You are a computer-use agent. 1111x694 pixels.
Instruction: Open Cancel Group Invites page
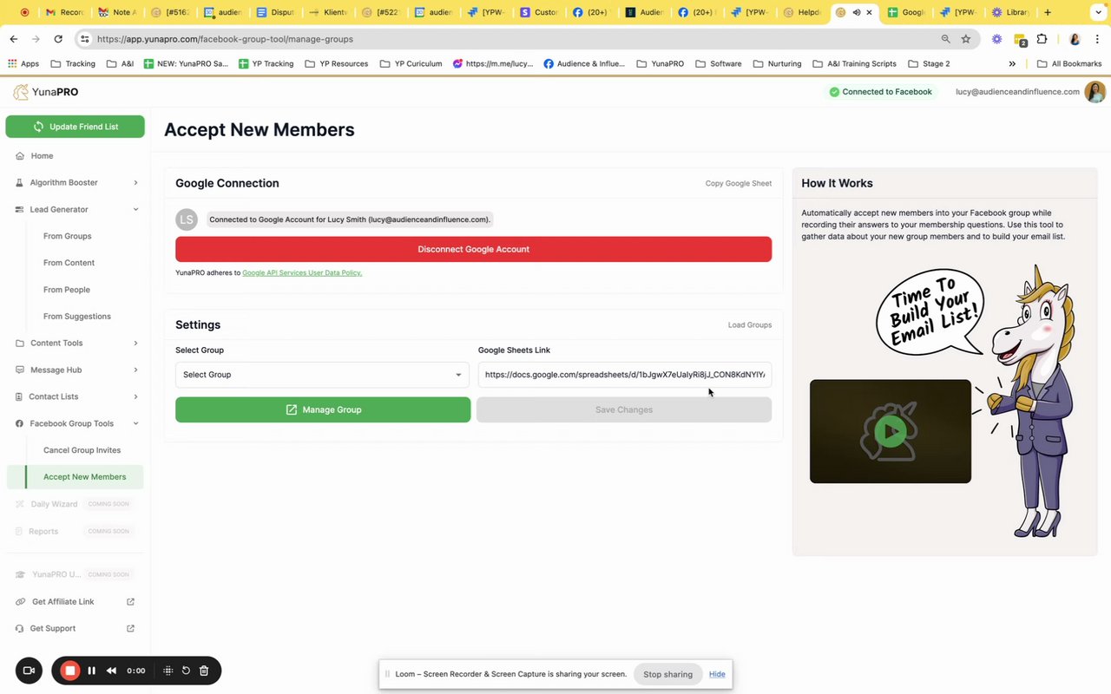pos(82,450)
